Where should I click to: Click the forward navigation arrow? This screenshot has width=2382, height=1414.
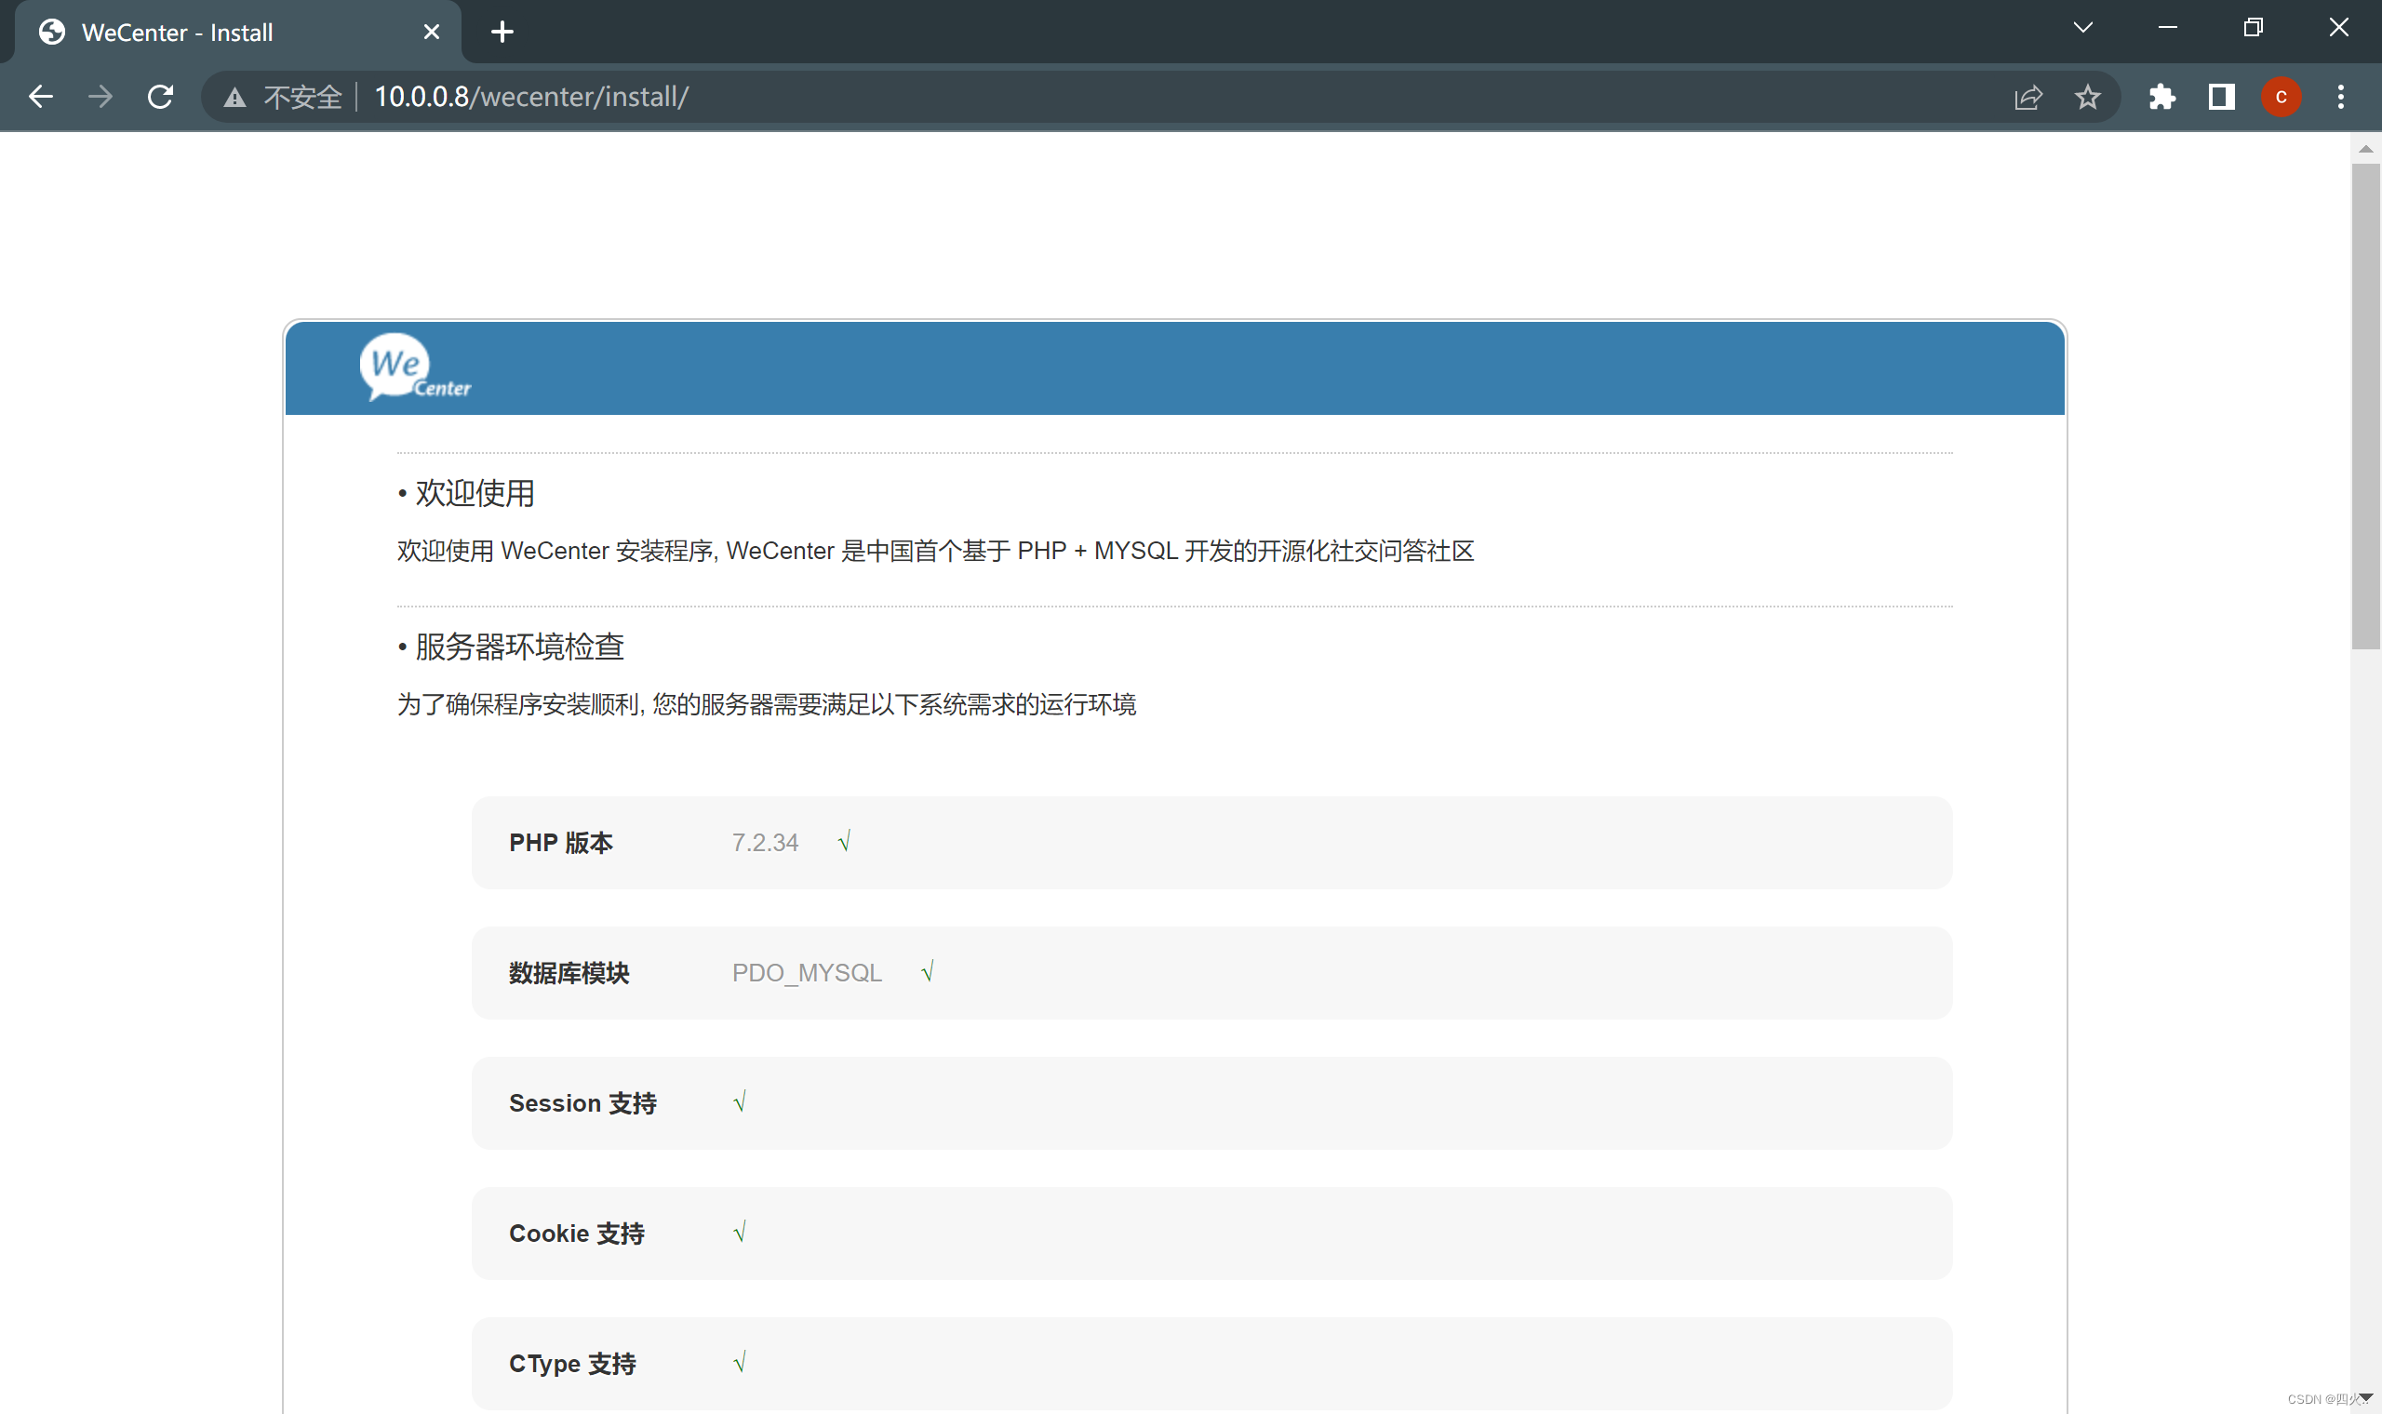100,95
